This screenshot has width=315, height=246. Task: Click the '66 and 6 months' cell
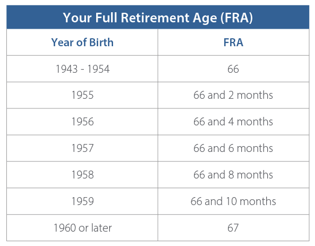point(233,148)
